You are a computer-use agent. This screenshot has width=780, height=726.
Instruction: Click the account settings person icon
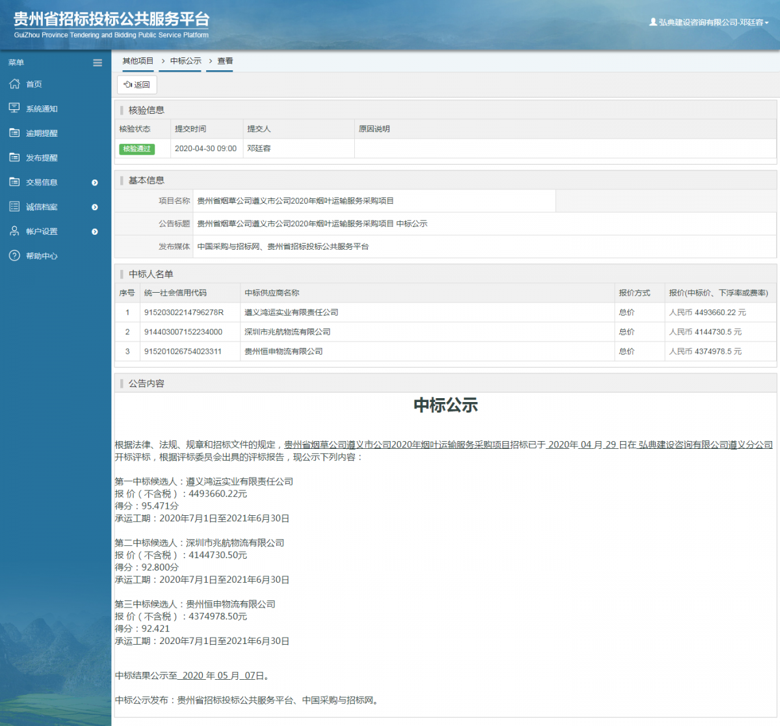click(14, 231)
